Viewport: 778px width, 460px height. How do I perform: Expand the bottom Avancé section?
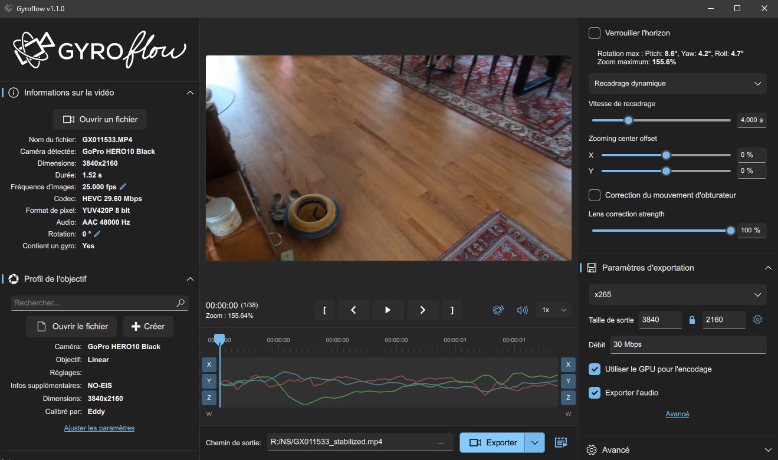point(768,450)
